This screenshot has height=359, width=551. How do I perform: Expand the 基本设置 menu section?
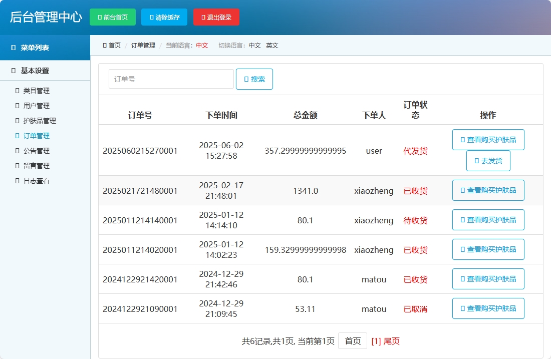[x=35, y=71]
